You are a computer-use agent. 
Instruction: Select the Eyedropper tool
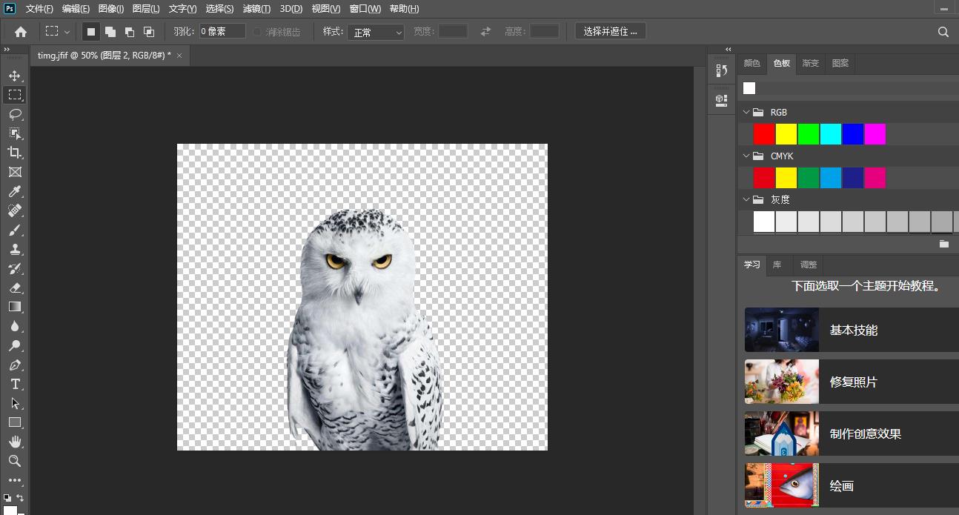tap(15, 191)
